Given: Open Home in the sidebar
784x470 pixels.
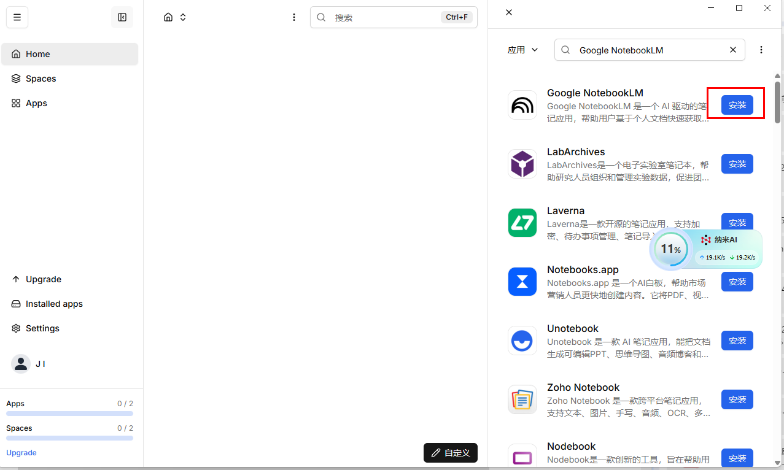Looking at the screenshot, I should [x=69, y=54].
